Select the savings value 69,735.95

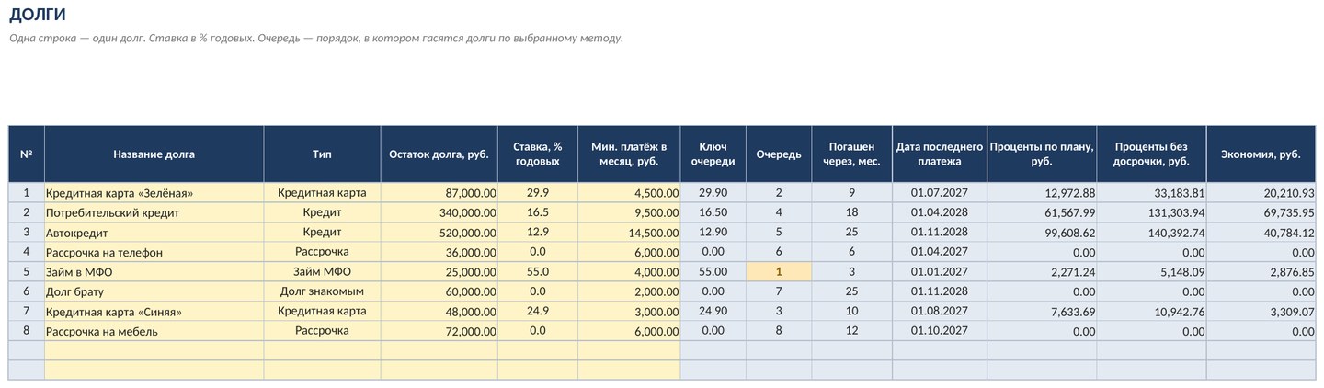point(1261,212)
